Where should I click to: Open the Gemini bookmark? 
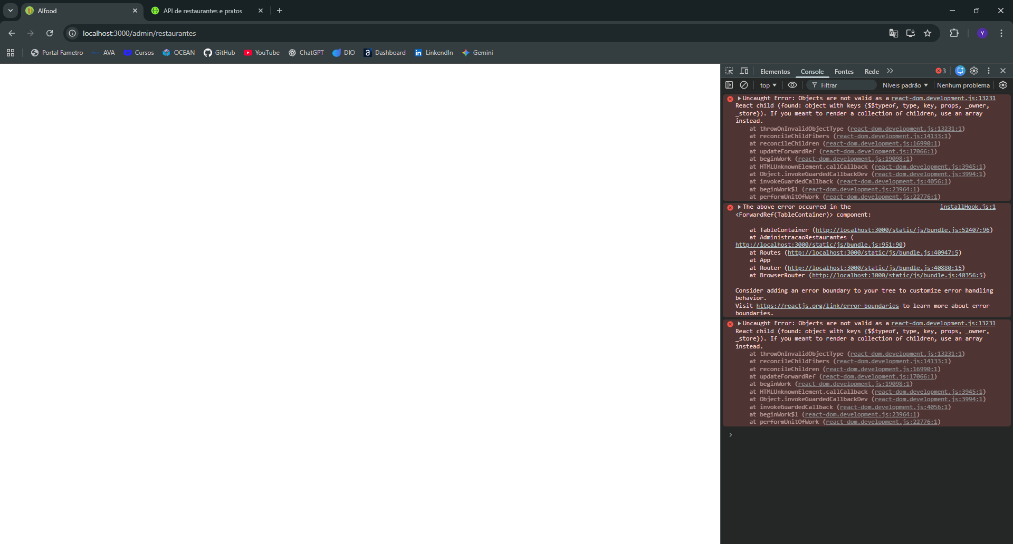point(477,53)
